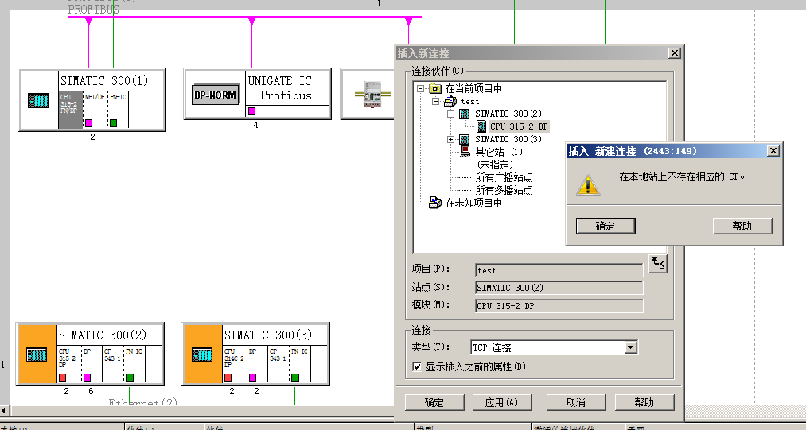This screenshot has width=806, height=430.
Task: Click red CPU port of SIMATIC 300(3)
Action: (228, 378)
